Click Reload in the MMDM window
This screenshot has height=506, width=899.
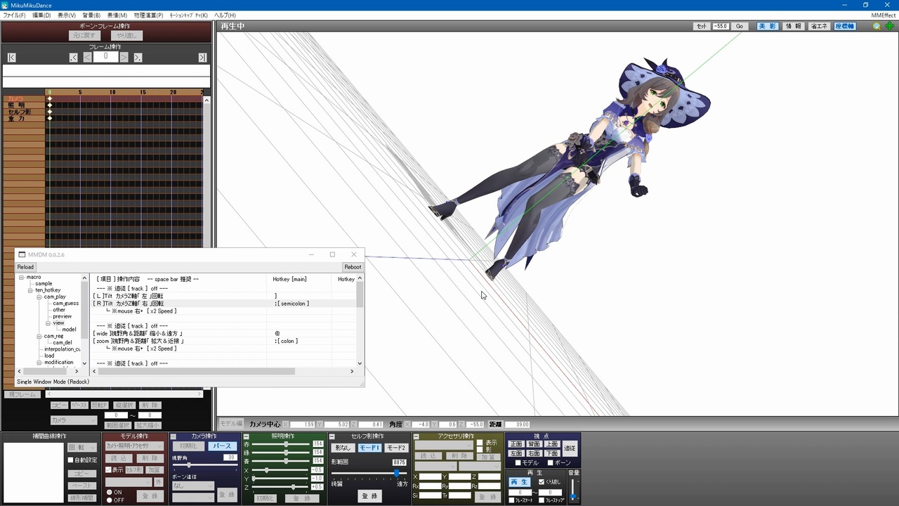pyautogui.click(x=25, y=267)
